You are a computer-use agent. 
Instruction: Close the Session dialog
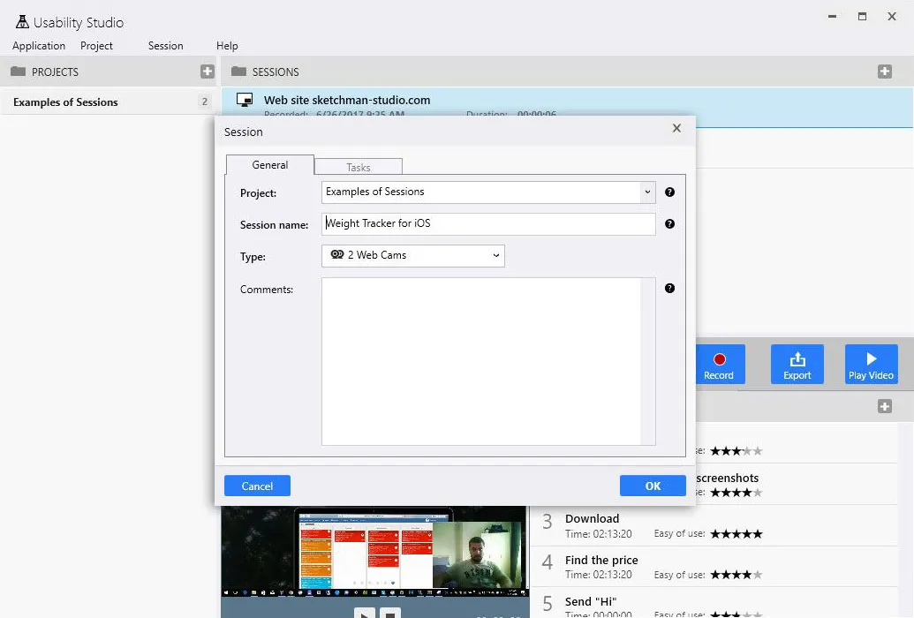676,128
